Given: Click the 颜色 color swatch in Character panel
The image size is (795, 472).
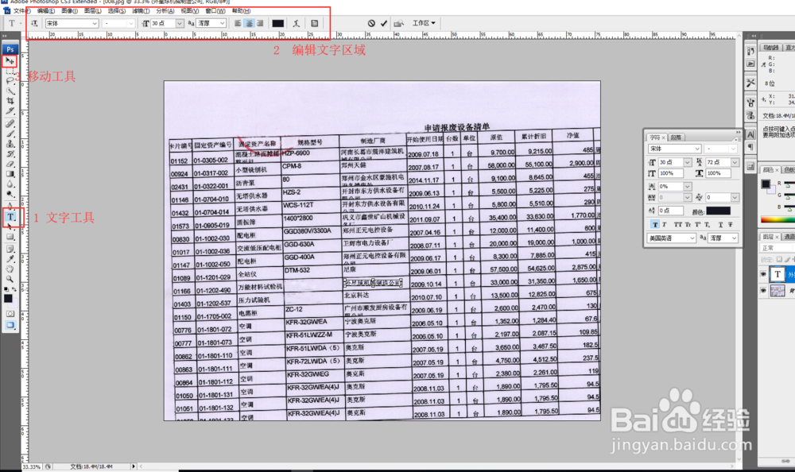Looking at the screenshot, I should [719, 211].
